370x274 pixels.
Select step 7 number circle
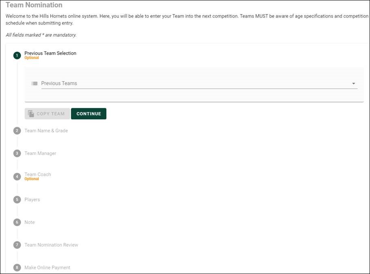tap(17, 245)
